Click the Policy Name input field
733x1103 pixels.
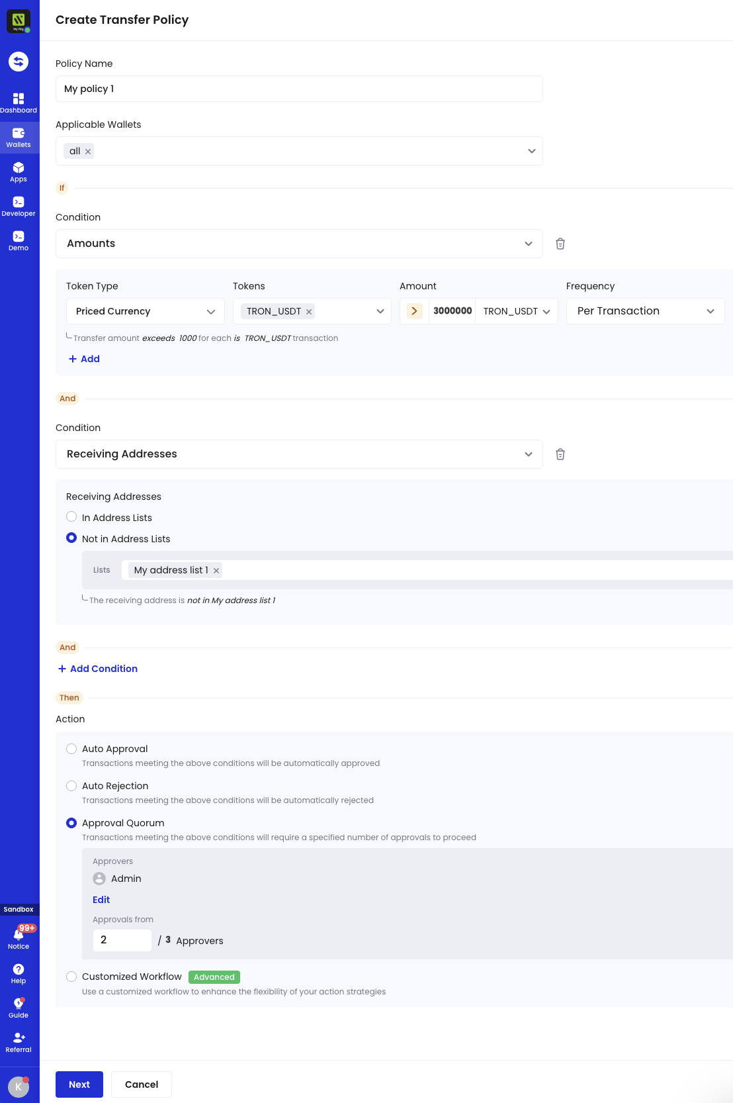[299, 89]
